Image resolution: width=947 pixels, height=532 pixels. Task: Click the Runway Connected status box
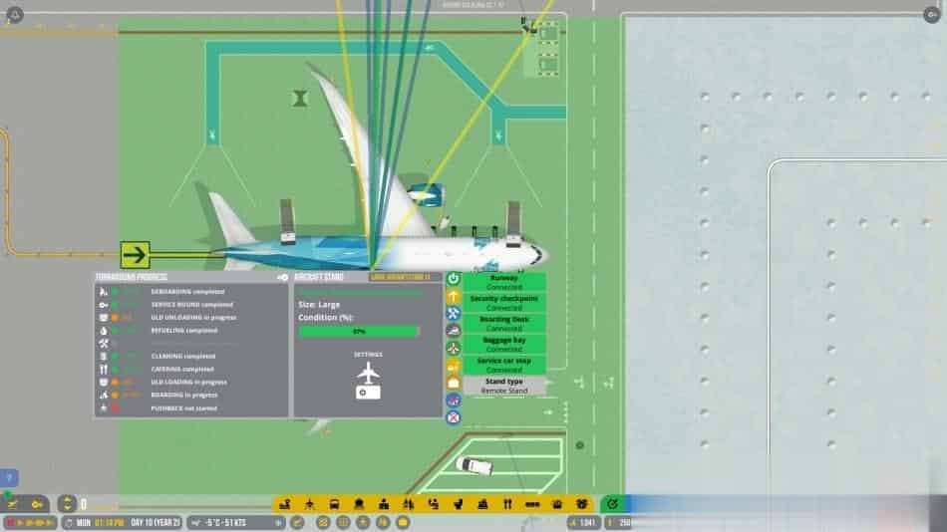pos(504,282)
